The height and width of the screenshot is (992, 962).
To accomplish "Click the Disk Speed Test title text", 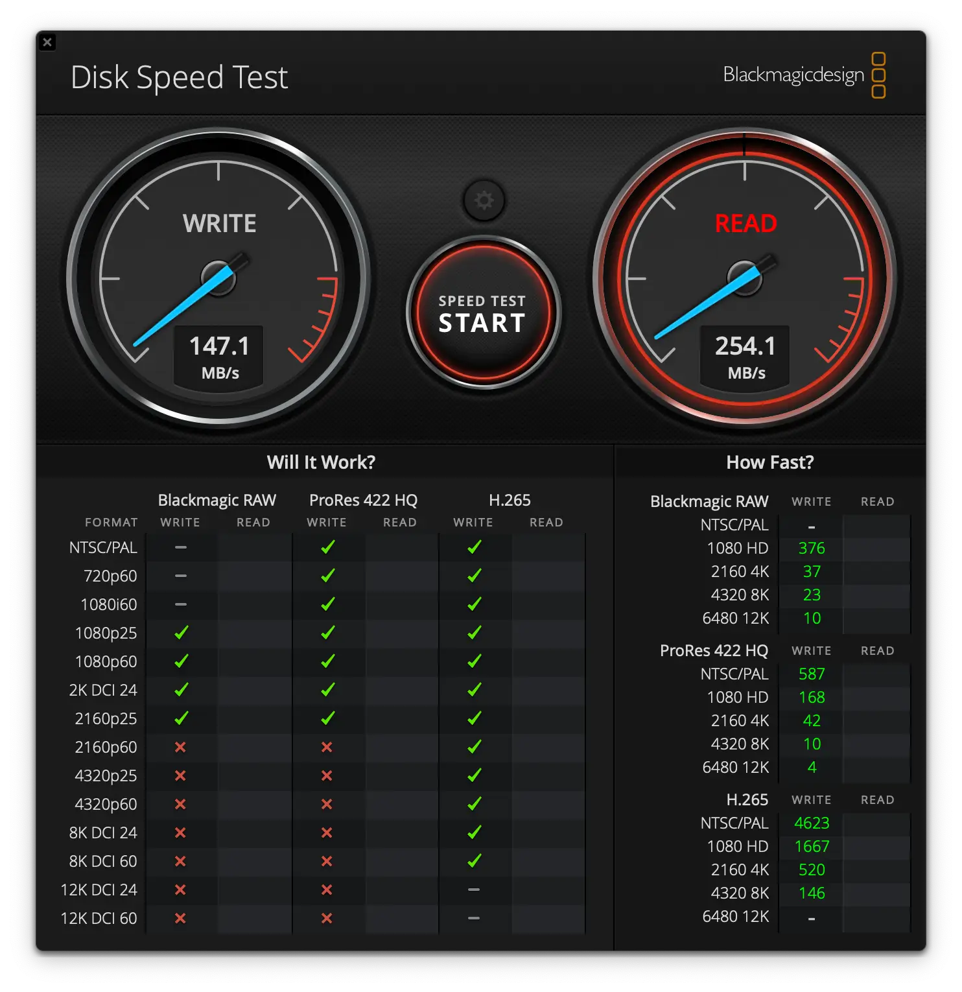I will click(179, 77).
